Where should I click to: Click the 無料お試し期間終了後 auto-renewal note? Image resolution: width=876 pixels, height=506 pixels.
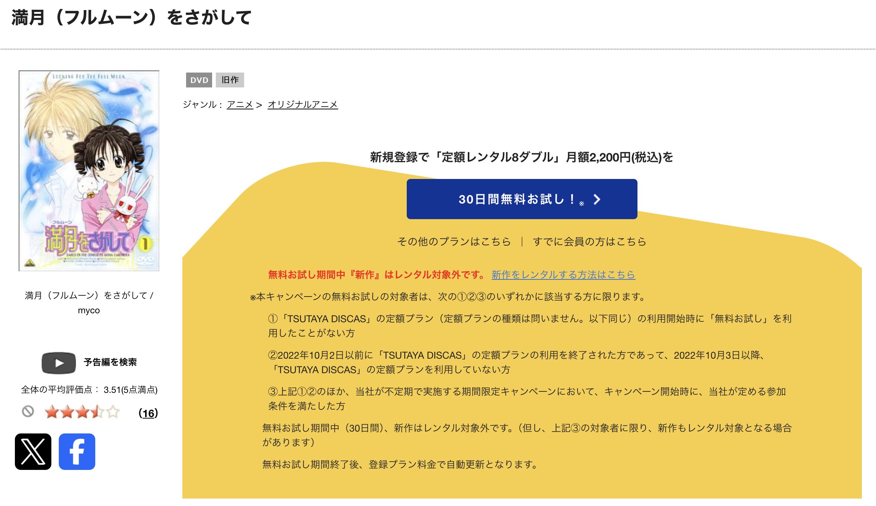400,464
